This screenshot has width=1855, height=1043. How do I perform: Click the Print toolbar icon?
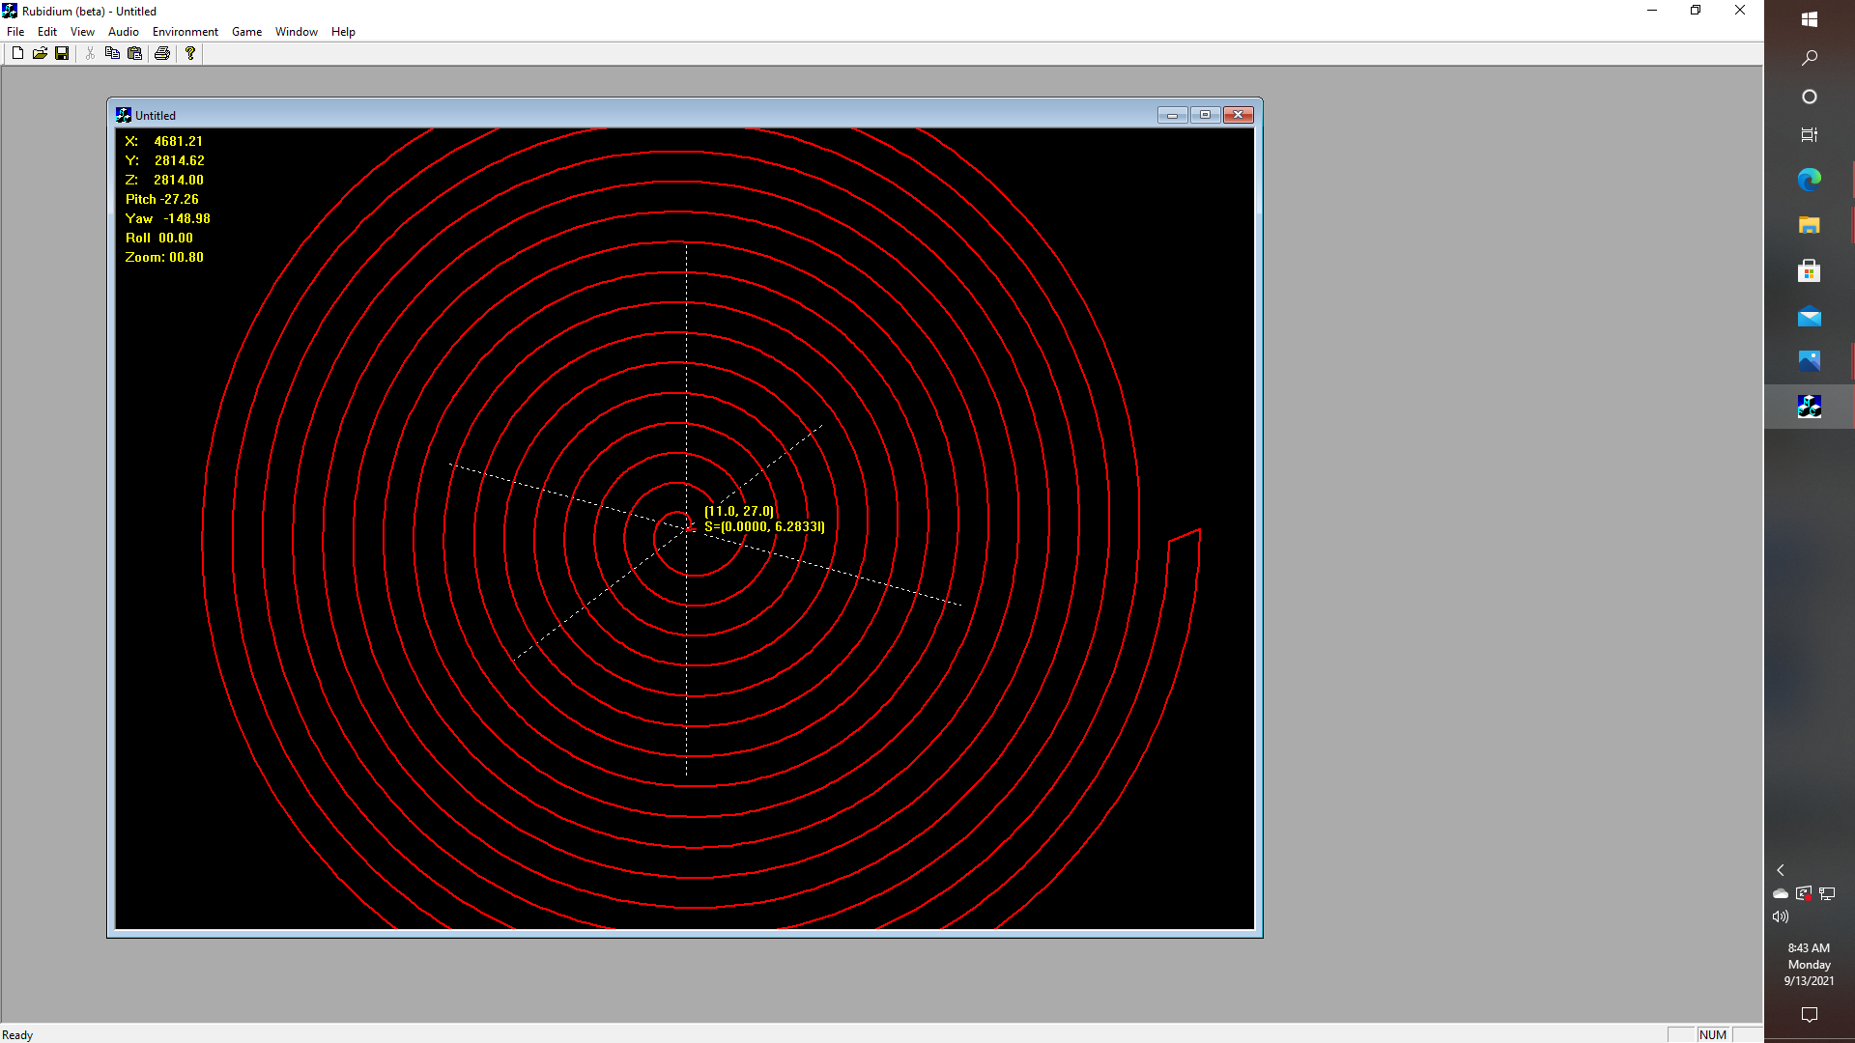[162, 53]
